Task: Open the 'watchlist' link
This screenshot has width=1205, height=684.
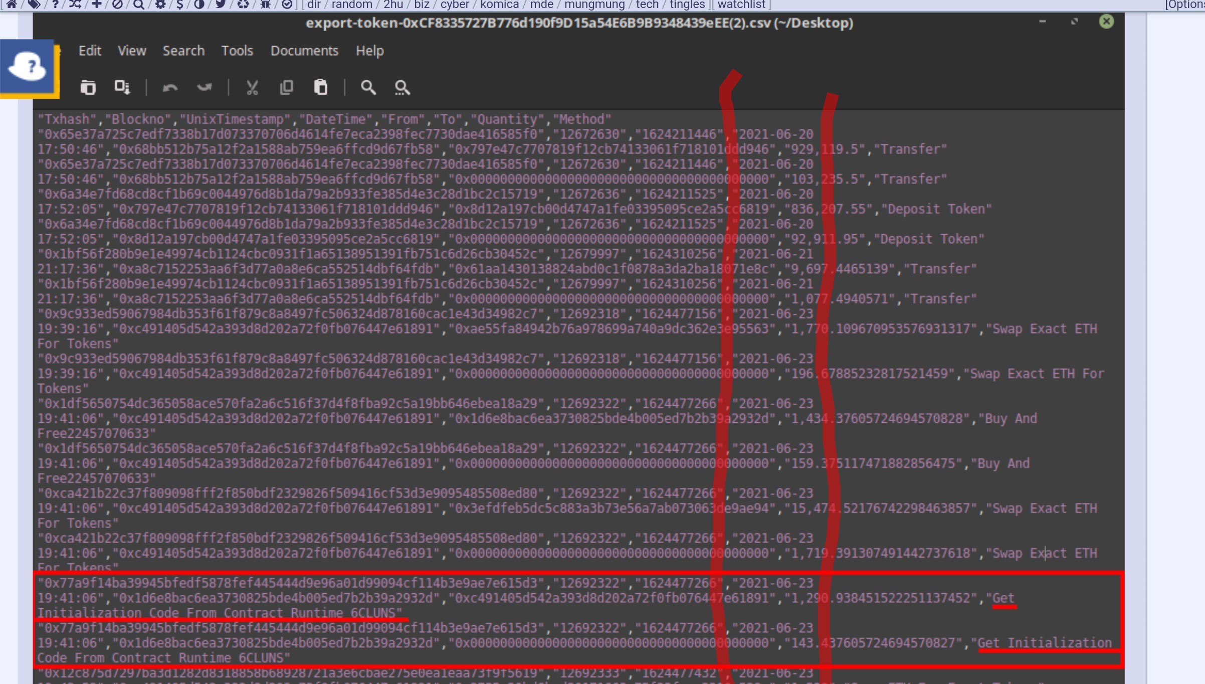Action: point(741,5)
